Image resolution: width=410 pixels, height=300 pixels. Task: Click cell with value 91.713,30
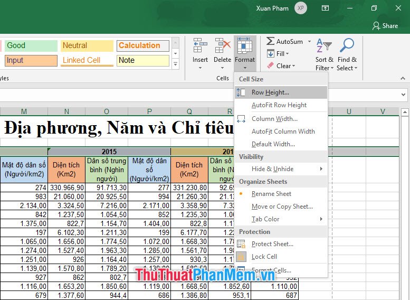pos(107,187)
